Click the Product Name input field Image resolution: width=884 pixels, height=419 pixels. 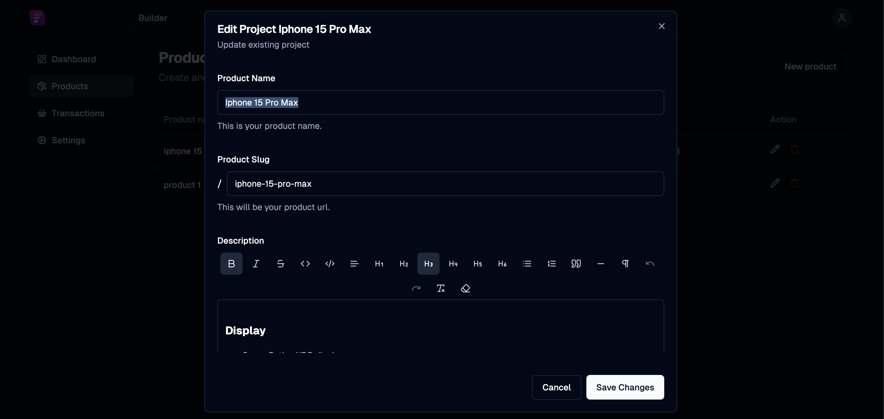pyautogui.click(x=441, y=102)
